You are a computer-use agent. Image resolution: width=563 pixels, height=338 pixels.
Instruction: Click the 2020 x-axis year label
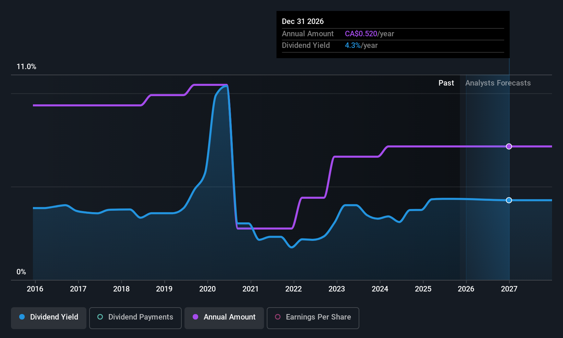[x=207, y=289]
